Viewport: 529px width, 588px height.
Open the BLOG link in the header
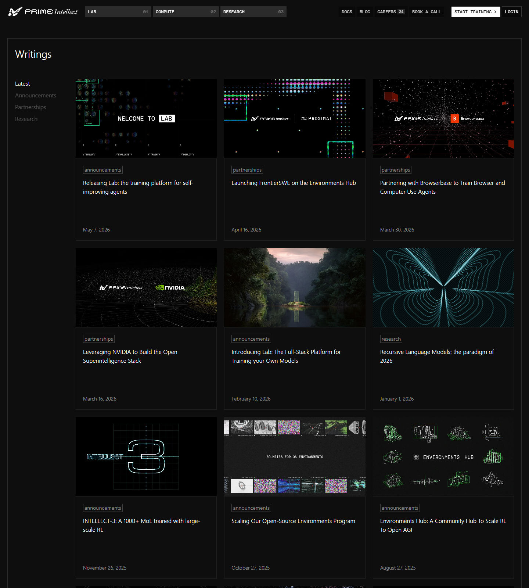pyautogui.click(x=365, y=12)
